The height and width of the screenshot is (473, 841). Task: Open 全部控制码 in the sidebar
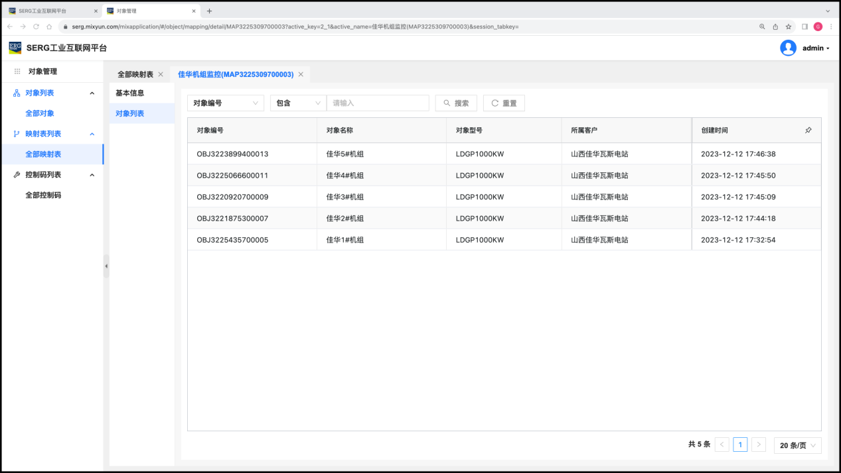[43, 195]
